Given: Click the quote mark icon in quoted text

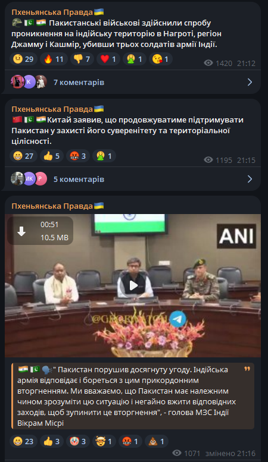Looking at the screenshot, I should coord(247,369).
